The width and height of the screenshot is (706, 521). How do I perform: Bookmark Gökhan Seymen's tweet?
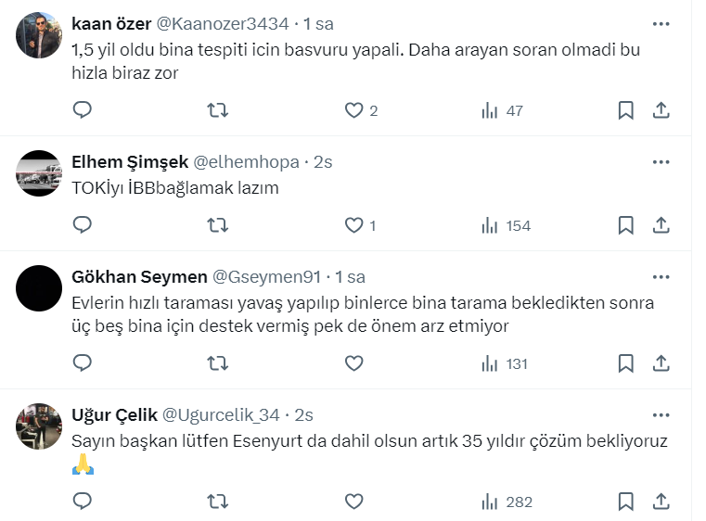pyautogui.click(x=626, y=363)
